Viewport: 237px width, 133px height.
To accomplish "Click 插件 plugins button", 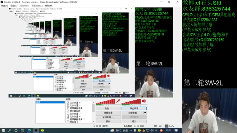I will tap(108, 121).
